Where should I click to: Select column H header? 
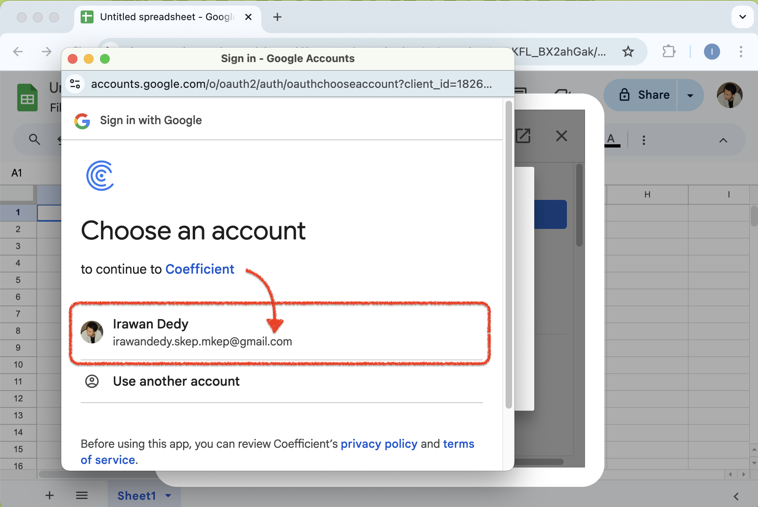coord(648,195)
